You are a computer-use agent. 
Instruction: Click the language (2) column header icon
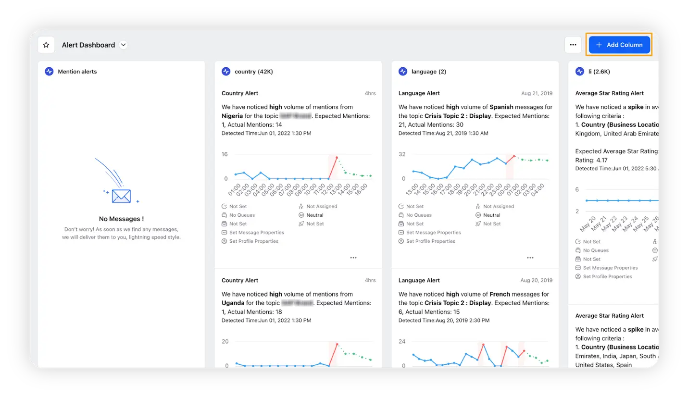pyautogui.click(x=403, y=71)
